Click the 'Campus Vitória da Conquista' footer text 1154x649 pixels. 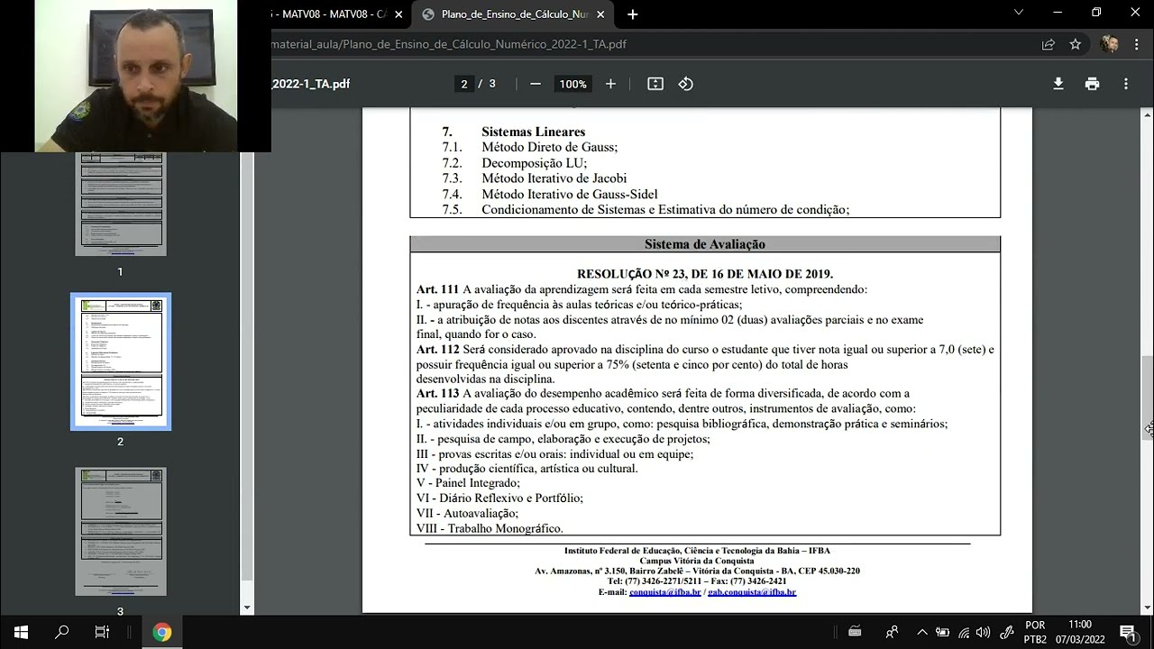[x=697, y=561]
